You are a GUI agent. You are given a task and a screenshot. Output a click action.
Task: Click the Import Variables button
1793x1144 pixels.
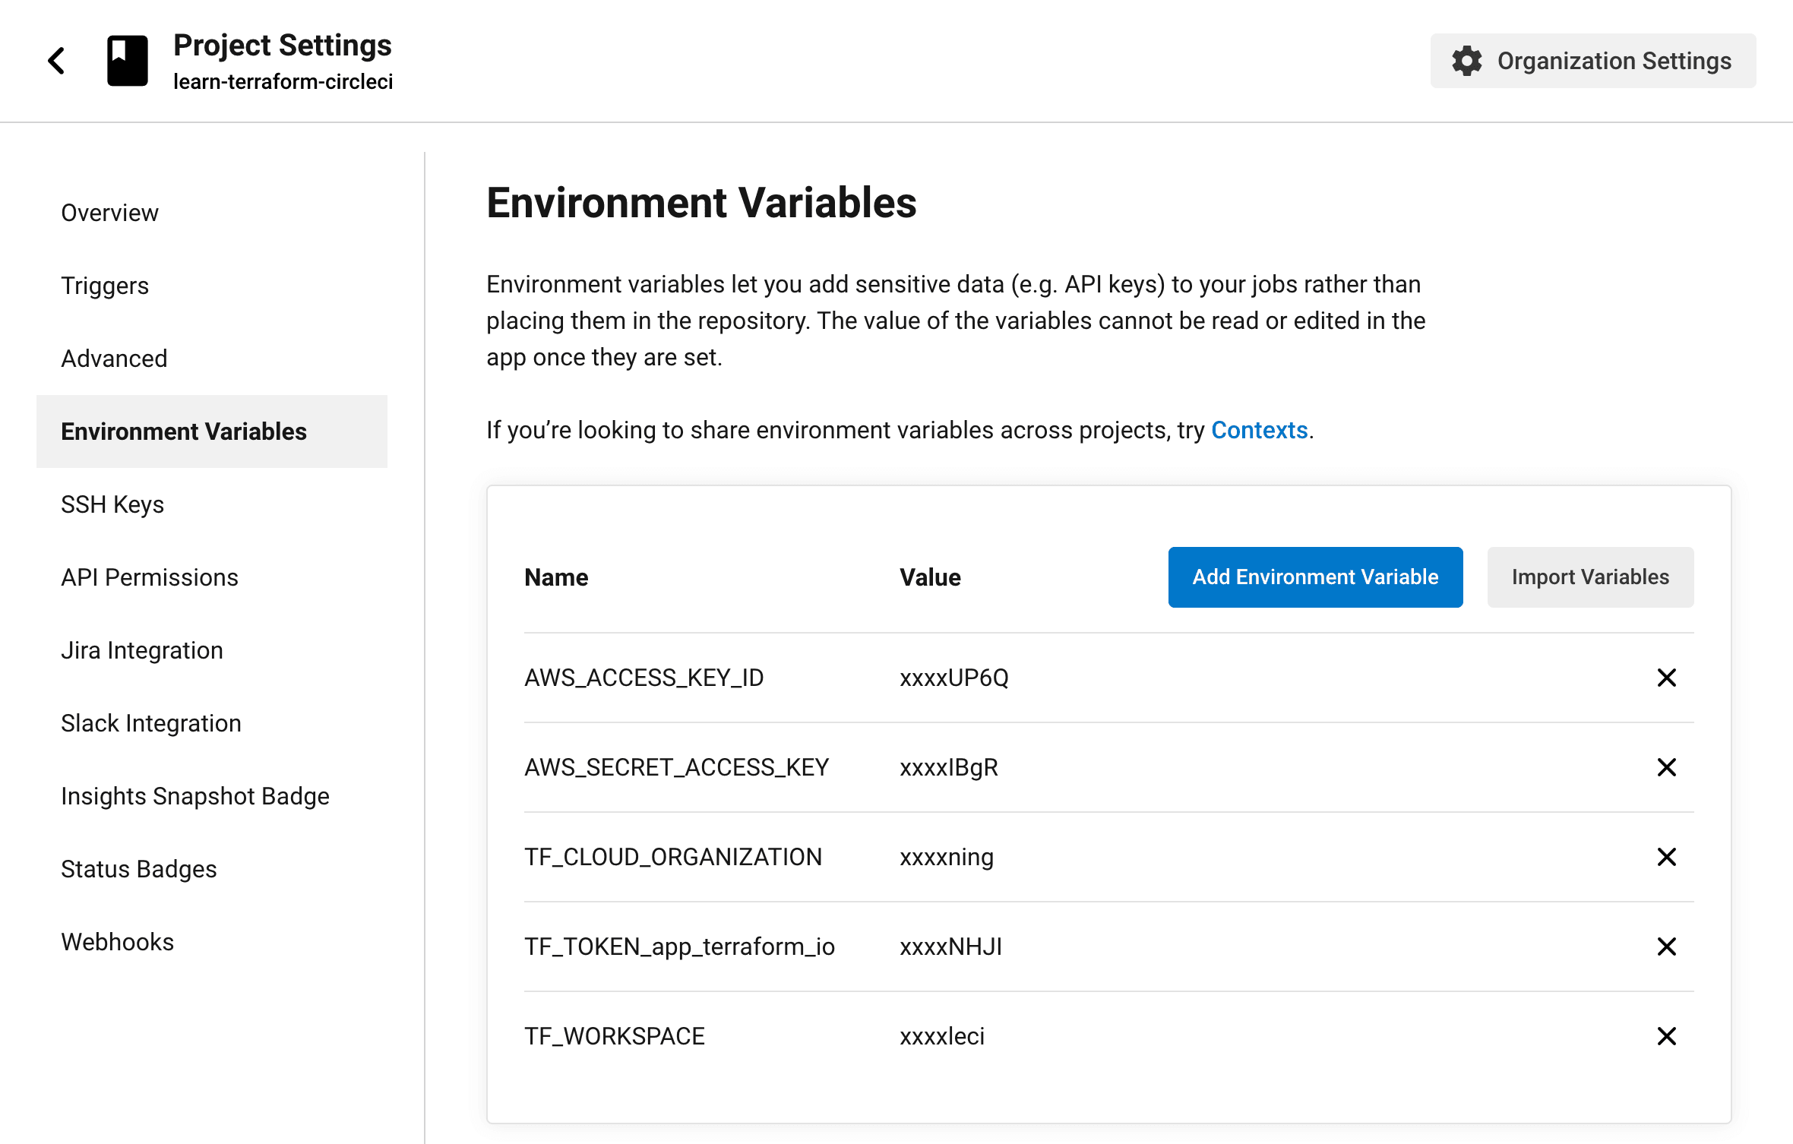(x=1589, y=576)
